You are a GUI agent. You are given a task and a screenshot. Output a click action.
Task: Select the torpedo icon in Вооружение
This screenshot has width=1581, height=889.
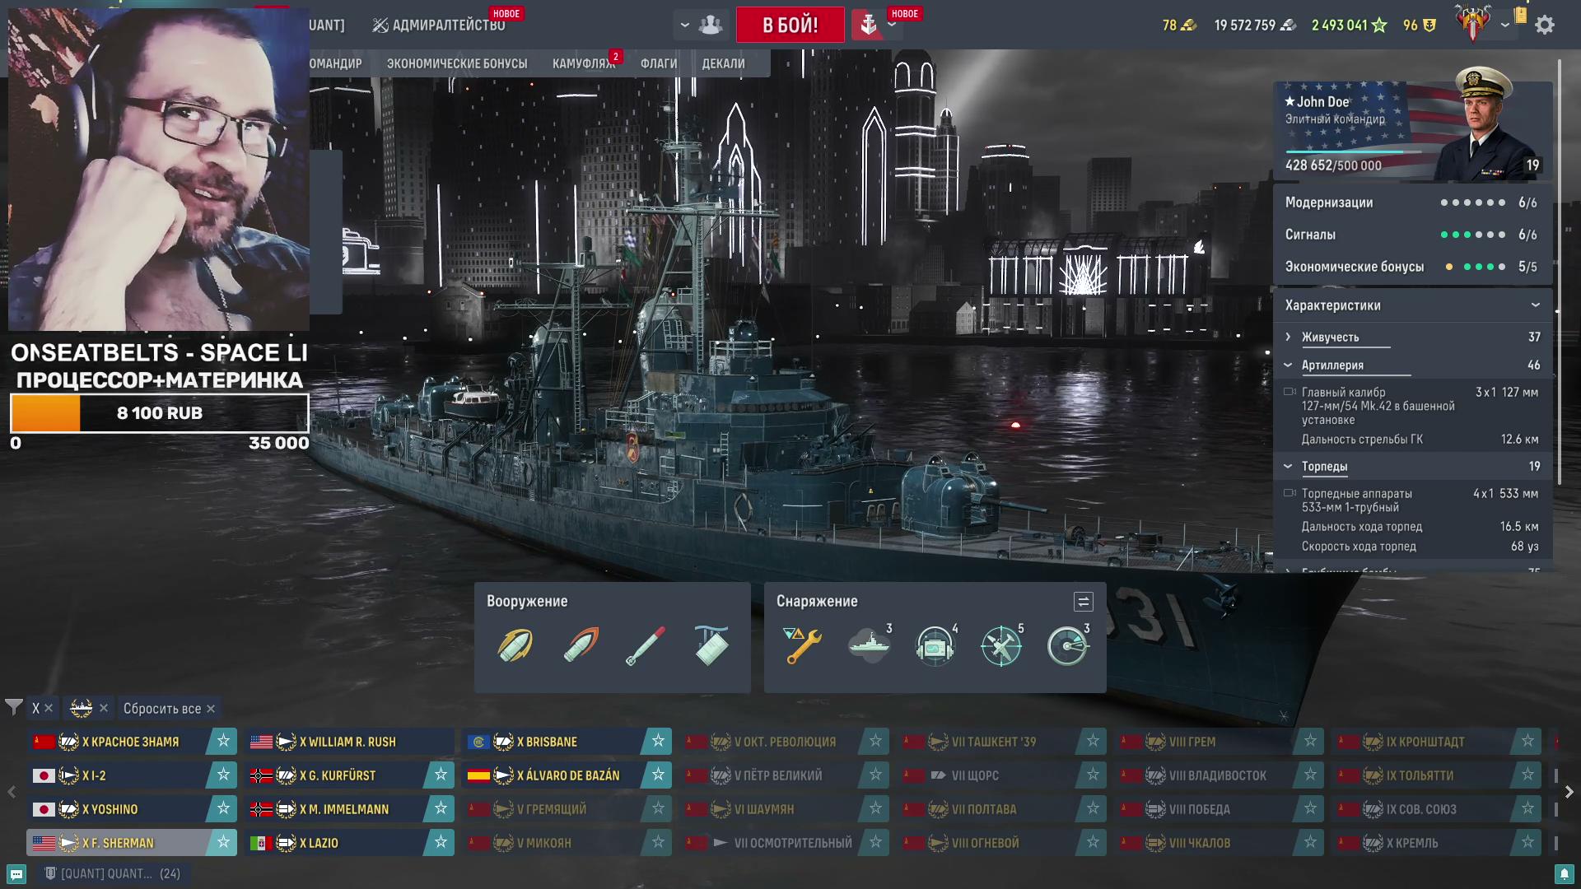point(646,645)
